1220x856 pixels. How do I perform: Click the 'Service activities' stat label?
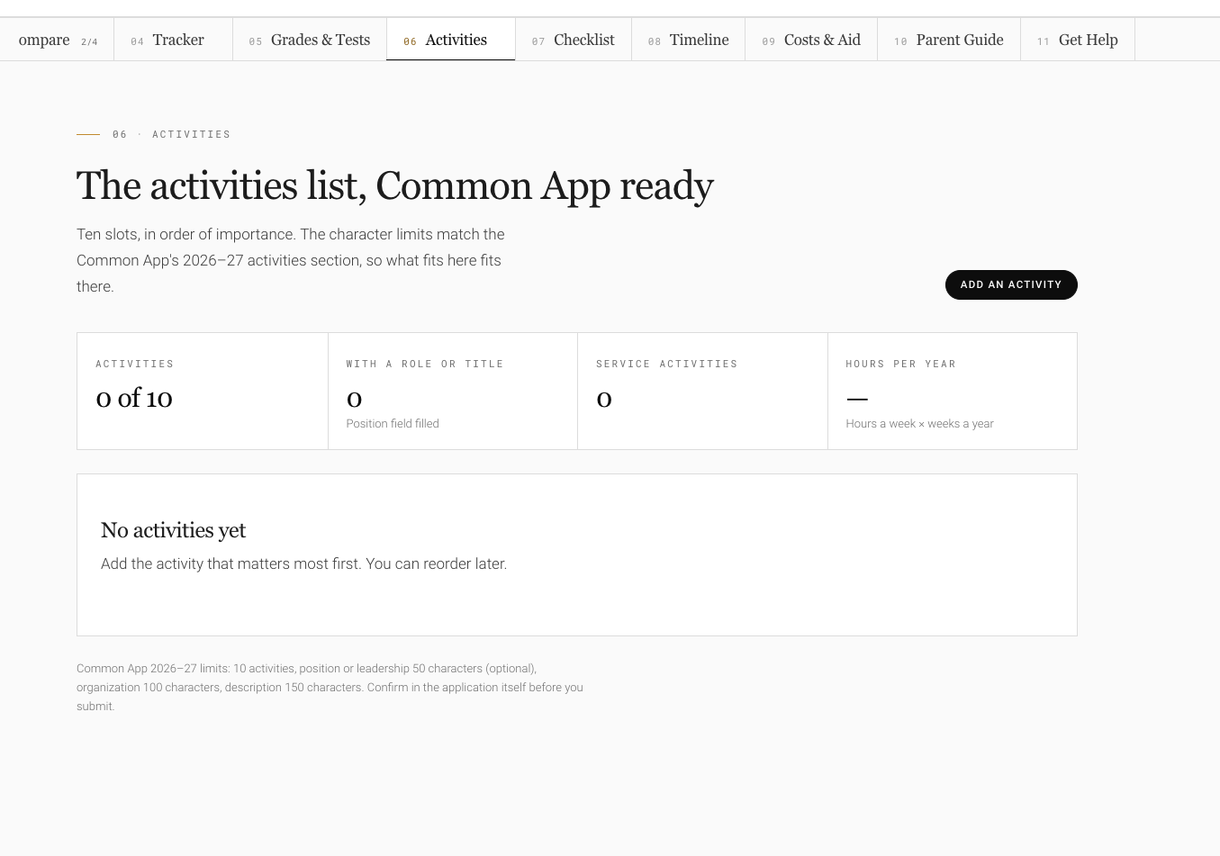coord(667,364)
